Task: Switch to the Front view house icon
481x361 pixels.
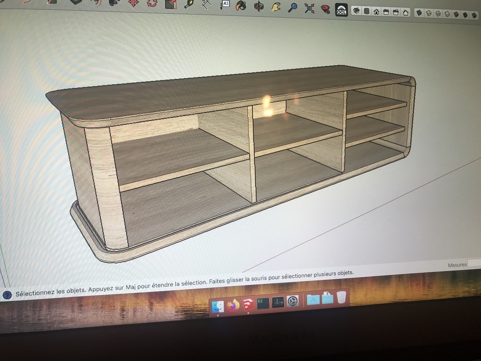Action: coord(376,12)
